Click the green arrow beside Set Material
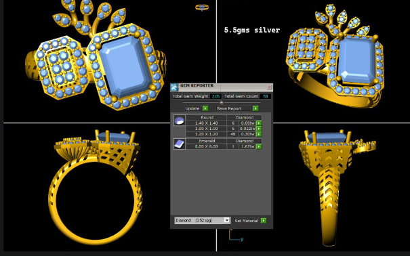 pos(264,221)
